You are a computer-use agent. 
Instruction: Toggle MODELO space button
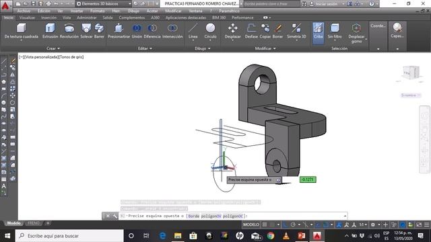tap(251, 225)
